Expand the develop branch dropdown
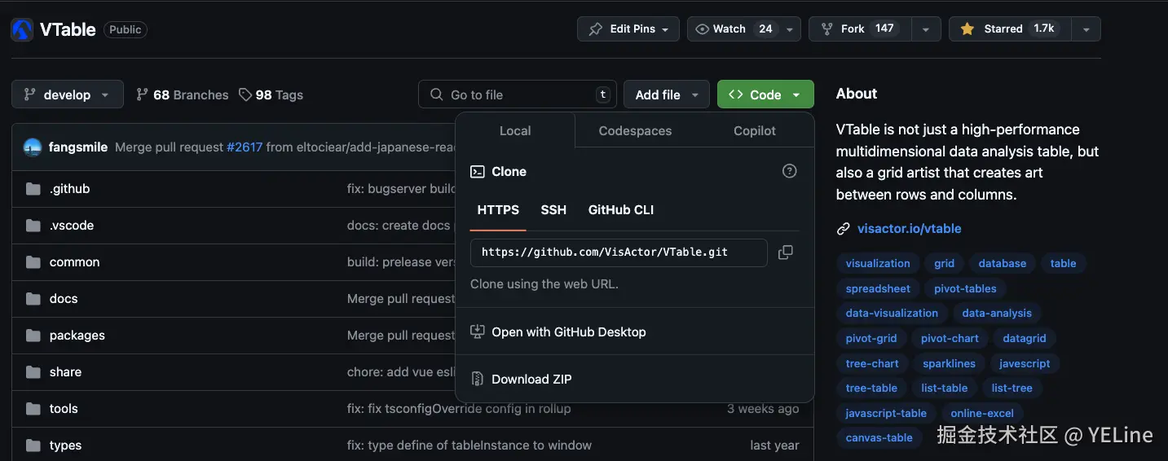 tap(68, 94)
